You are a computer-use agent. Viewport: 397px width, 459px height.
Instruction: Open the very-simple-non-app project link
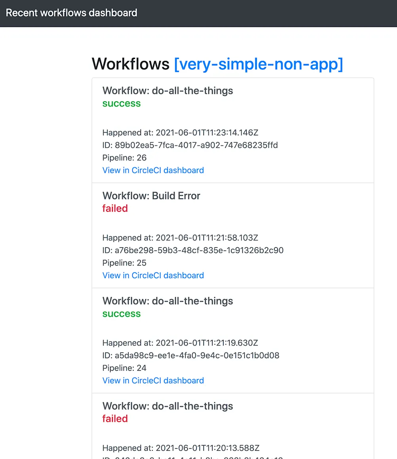[258, 64]
